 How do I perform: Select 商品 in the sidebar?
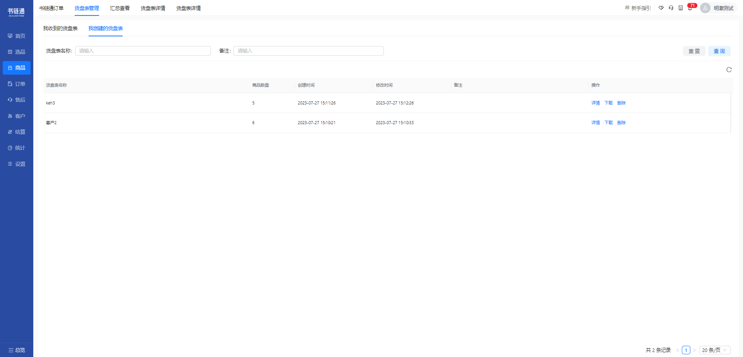(17, 68)
